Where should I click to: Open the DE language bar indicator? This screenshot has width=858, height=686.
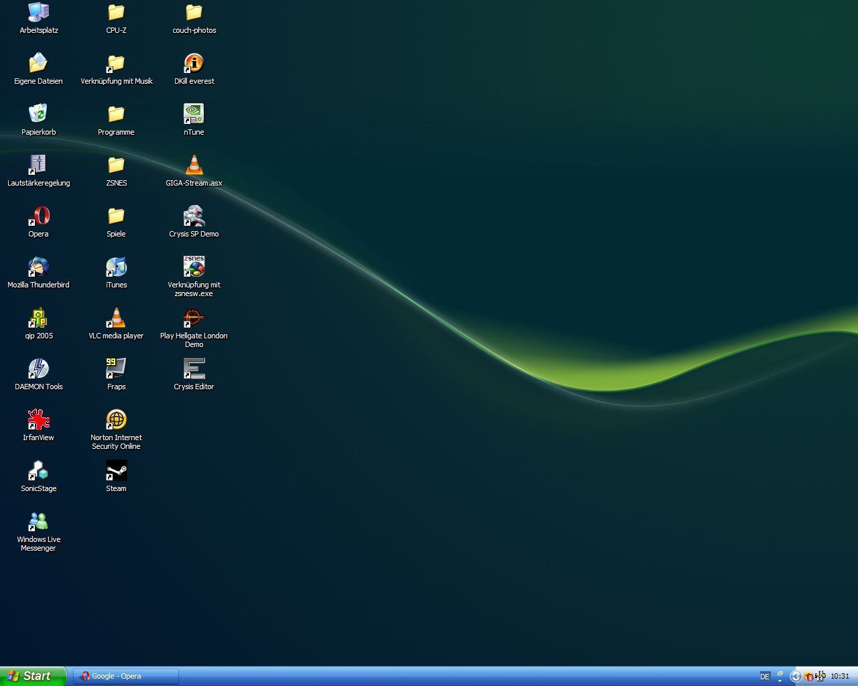pyautogui.click(x=765, y=677)
